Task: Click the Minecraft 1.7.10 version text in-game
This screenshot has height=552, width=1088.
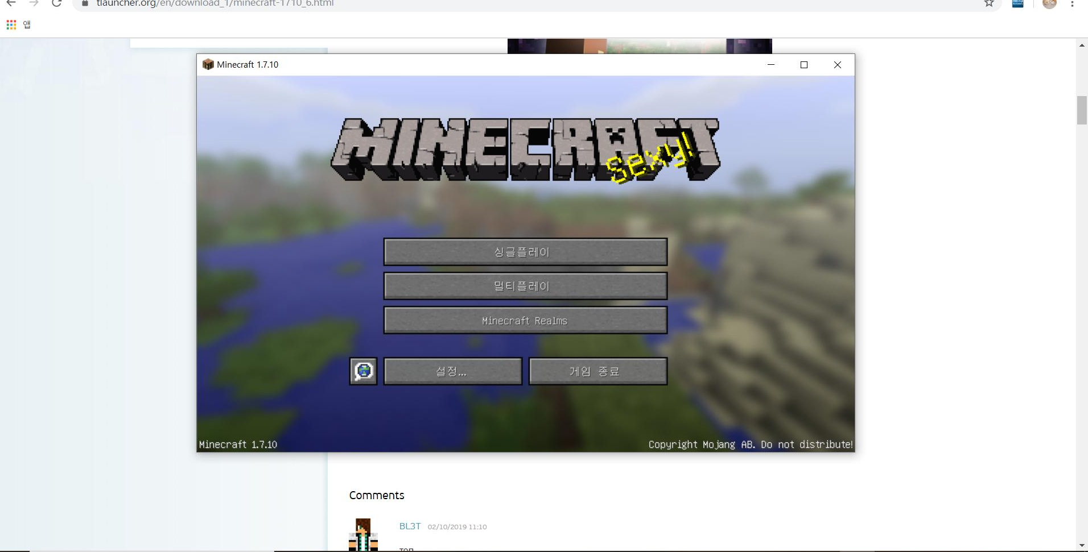Action: (x=238, y=445)
